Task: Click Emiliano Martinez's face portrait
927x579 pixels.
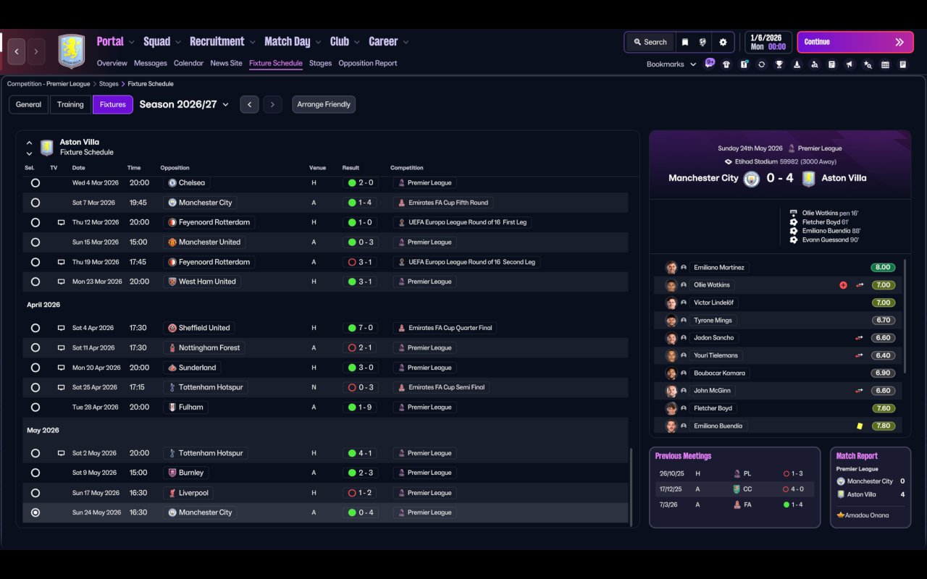Action: 671,268
